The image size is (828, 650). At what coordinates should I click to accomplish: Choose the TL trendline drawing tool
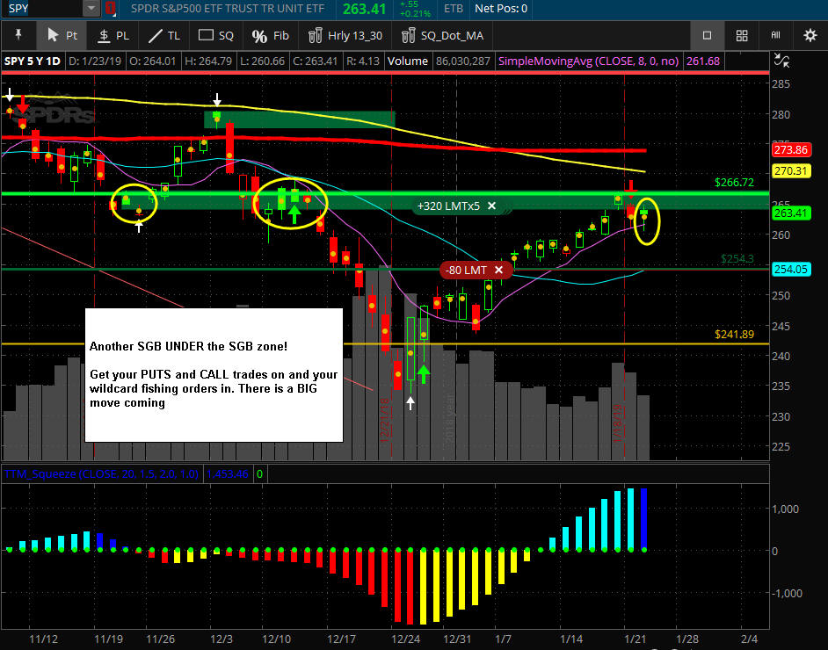pyautogui.click(x=164, y=35)
